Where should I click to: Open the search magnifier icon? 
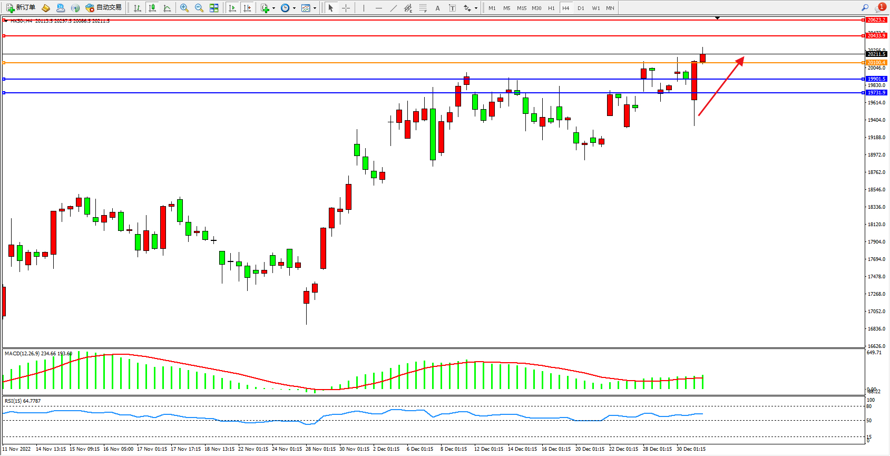865,8
